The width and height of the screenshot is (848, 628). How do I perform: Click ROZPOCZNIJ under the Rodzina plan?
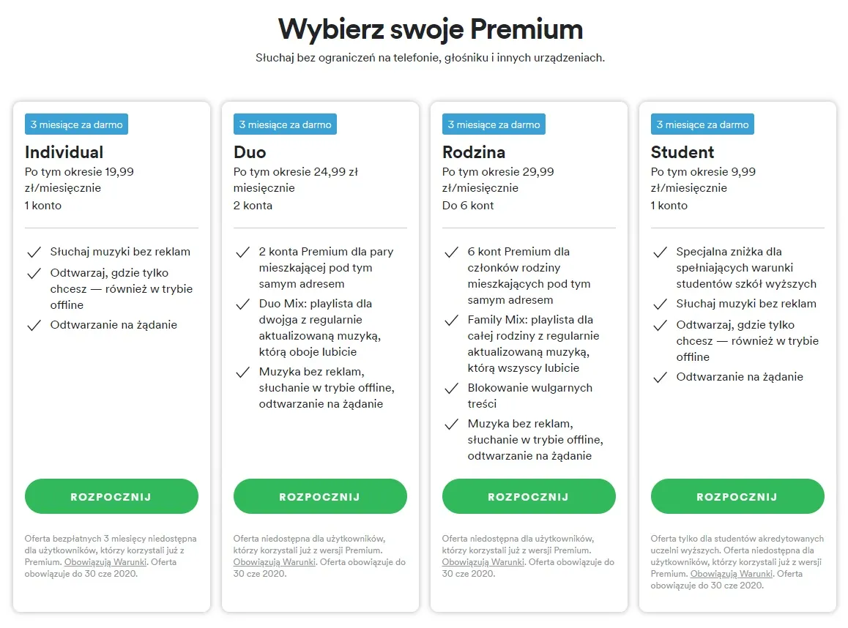tap(529, 496)
